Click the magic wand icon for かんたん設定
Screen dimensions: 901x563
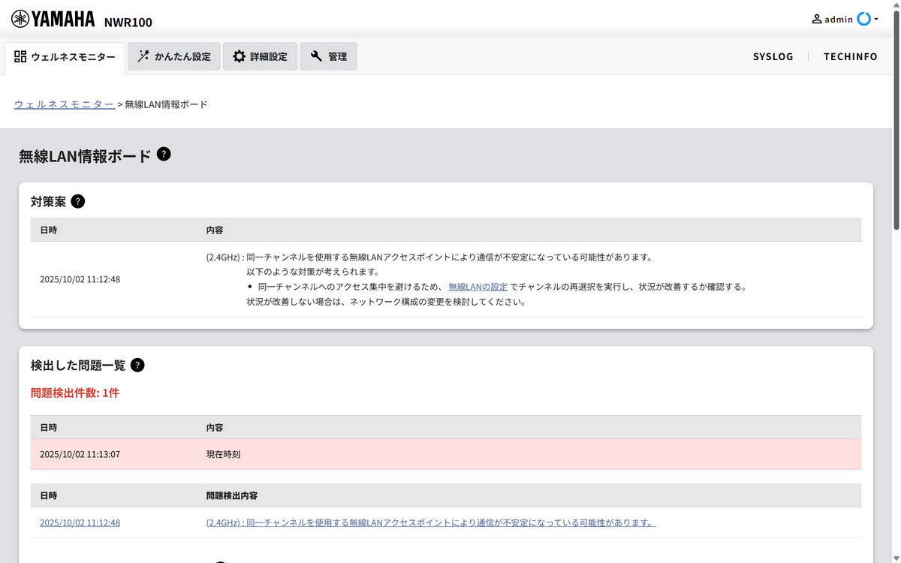point(143,56)
